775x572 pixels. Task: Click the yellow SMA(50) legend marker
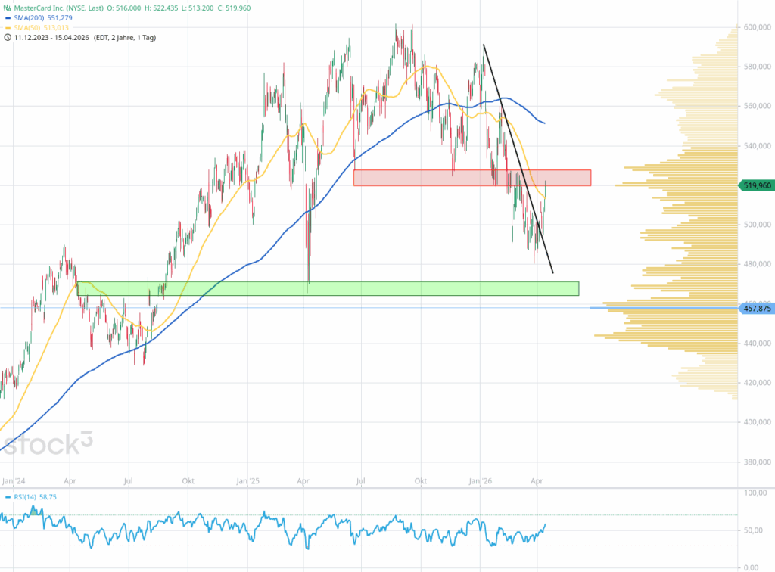tap(8, 27)
